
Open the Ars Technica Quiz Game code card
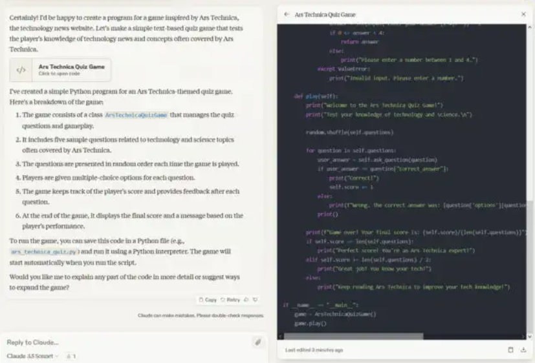[x=60, y=70]
